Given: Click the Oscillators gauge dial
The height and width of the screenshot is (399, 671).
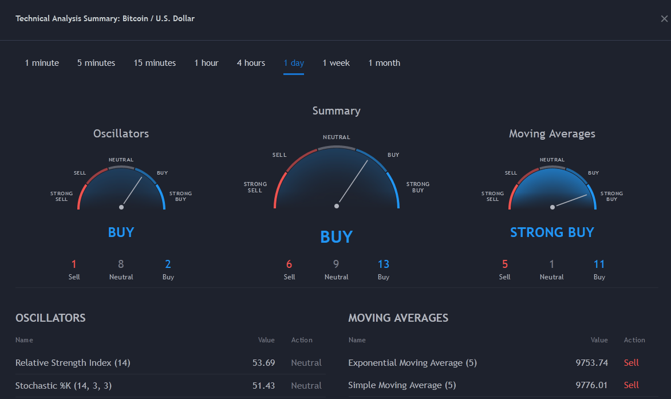Looking at the screenshot, I should [x=121, y=189].
